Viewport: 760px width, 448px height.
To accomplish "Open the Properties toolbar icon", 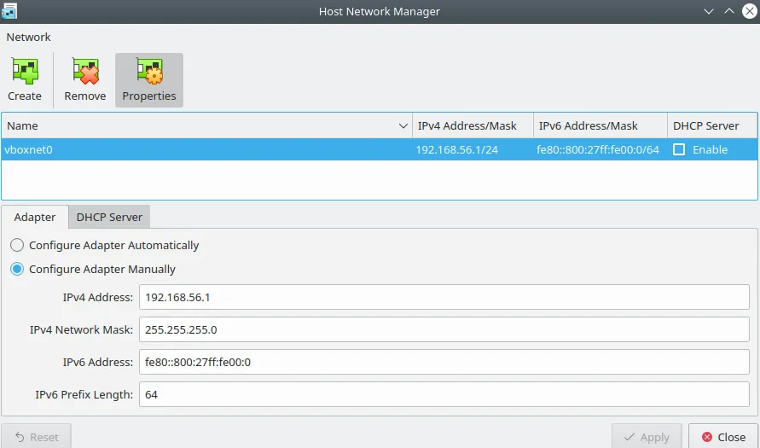I will [149, 71].
